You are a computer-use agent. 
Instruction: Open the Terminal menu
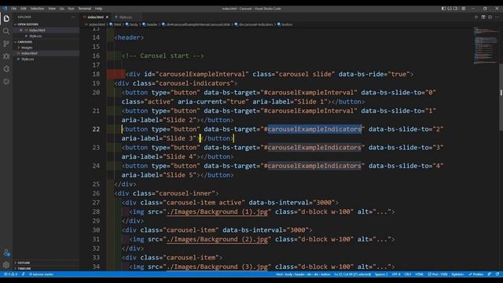pyautogui.click(x=85, y=9)
